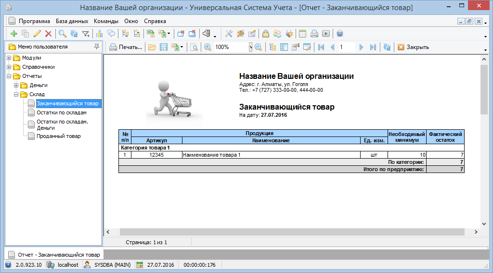Click the magnifier search icon in main toolbar
Screen dimensions: 493x273
pyautogui.click(x=62, y=34)
